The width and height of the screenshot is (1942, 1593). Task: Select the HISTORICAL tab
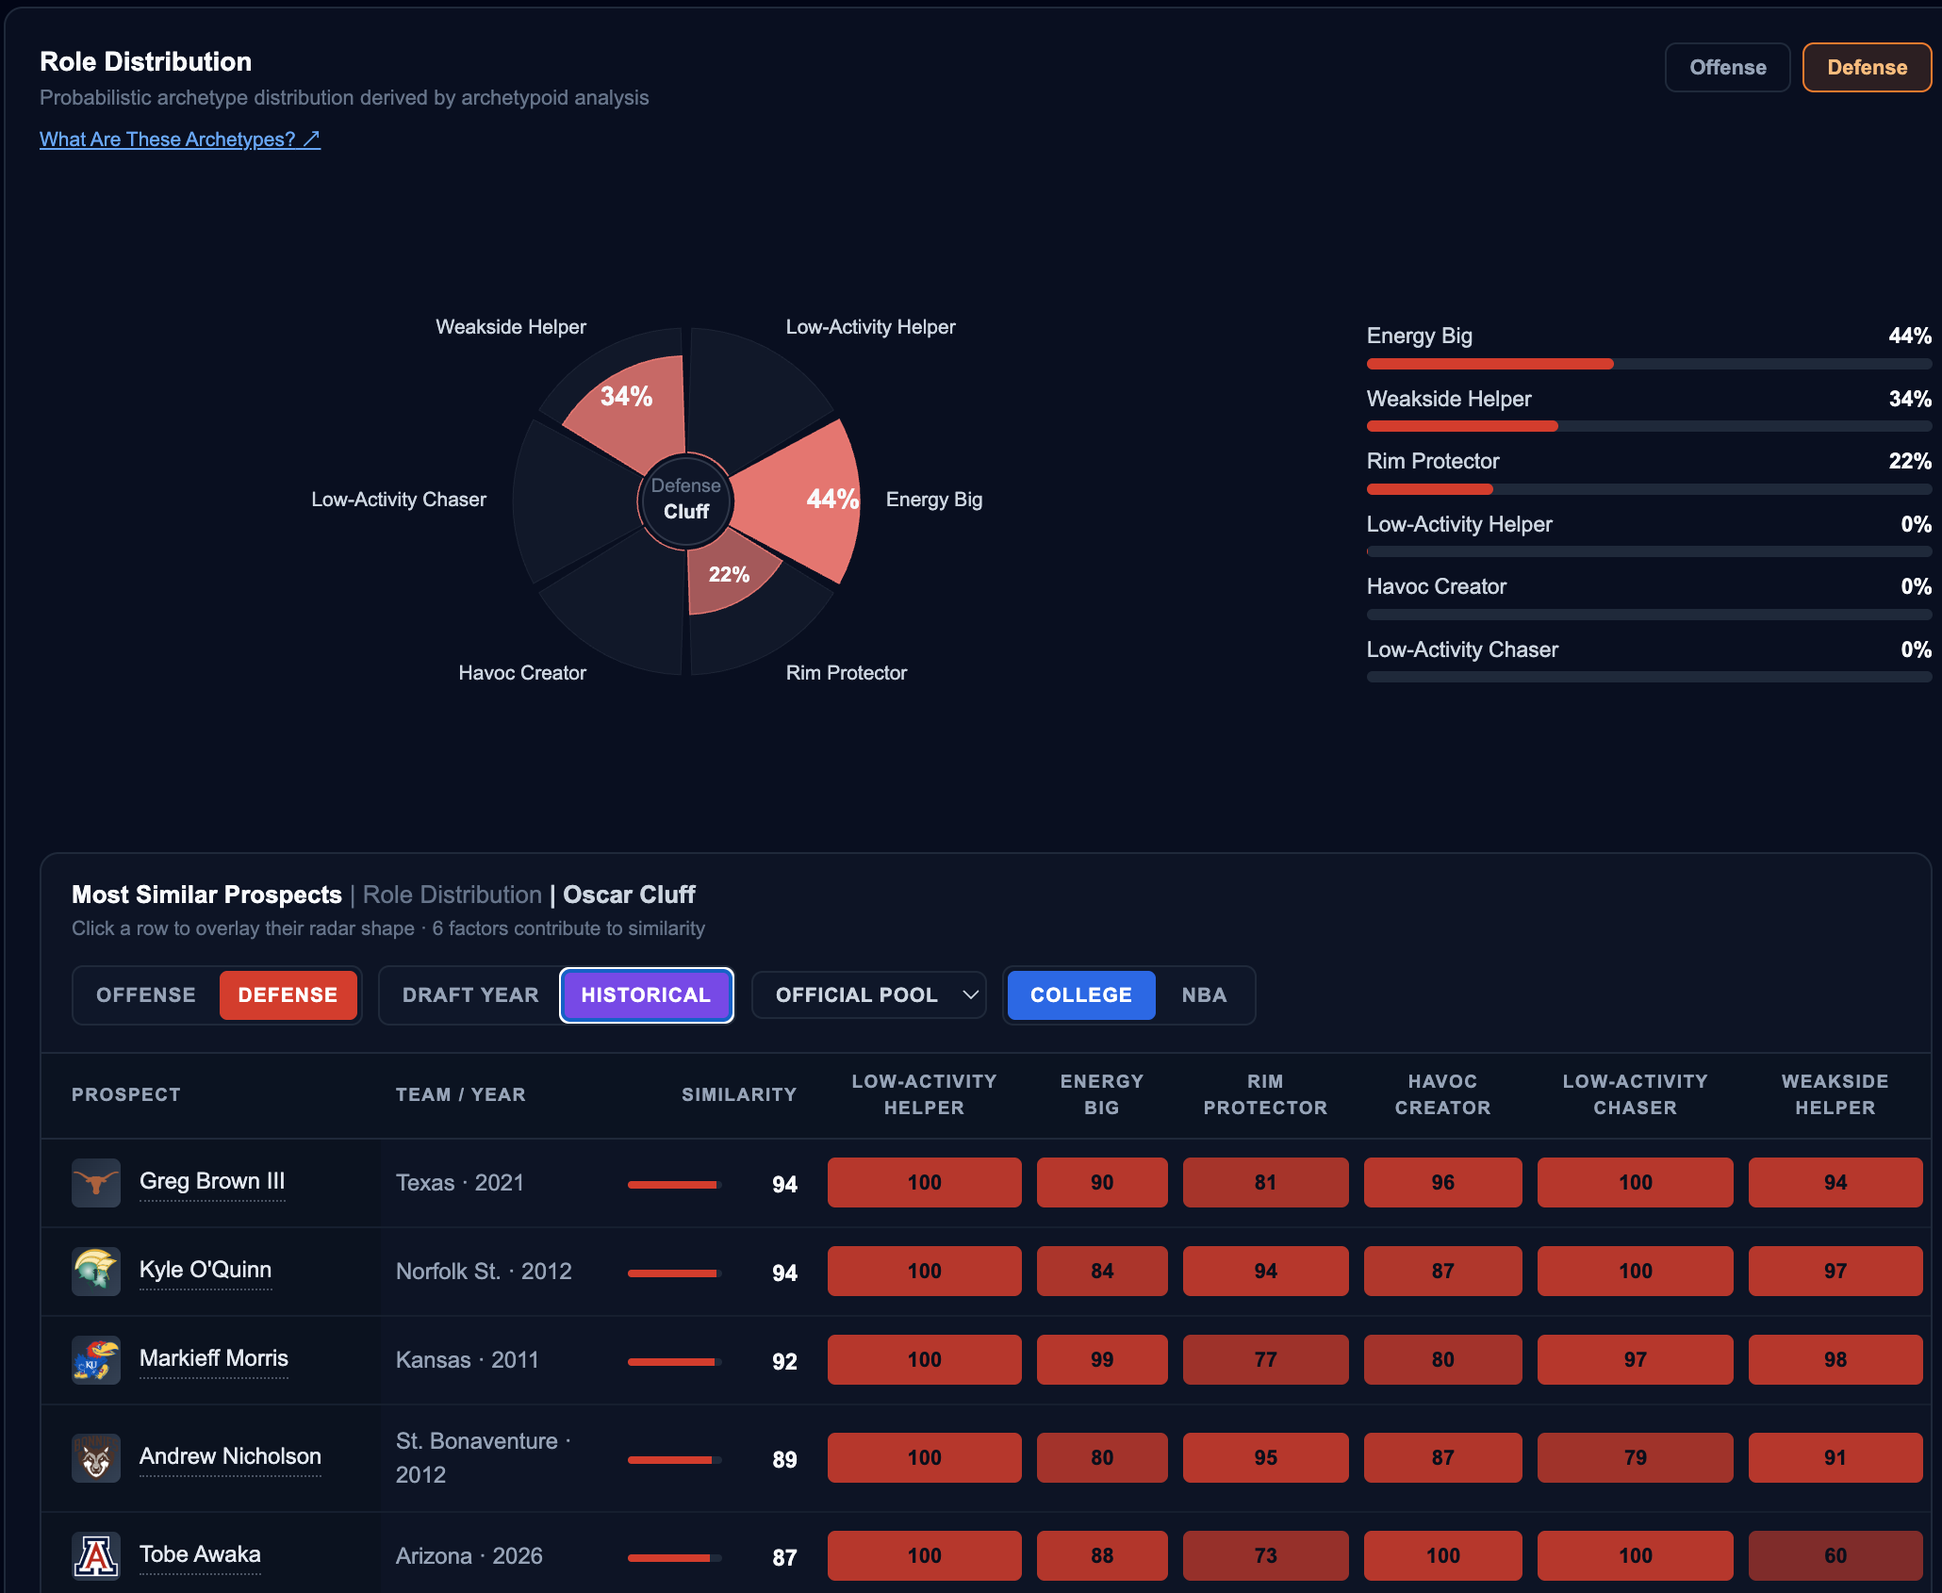646,995
